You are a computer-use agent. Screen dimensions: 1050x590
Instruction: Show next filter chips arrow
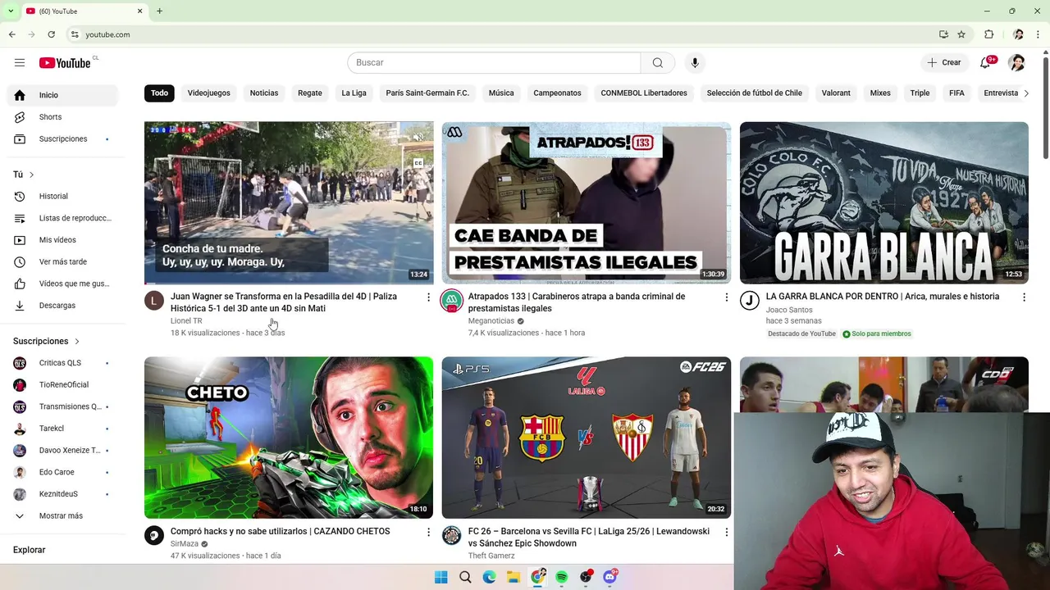coord(1025,93)
